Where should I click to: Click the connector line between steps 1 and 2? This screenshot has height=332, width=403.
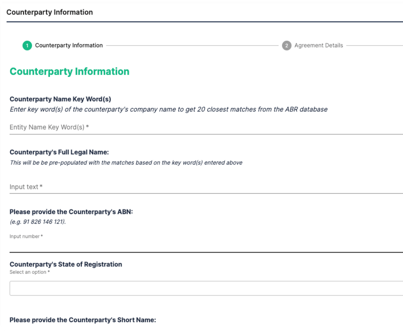[x=192, y=46]
